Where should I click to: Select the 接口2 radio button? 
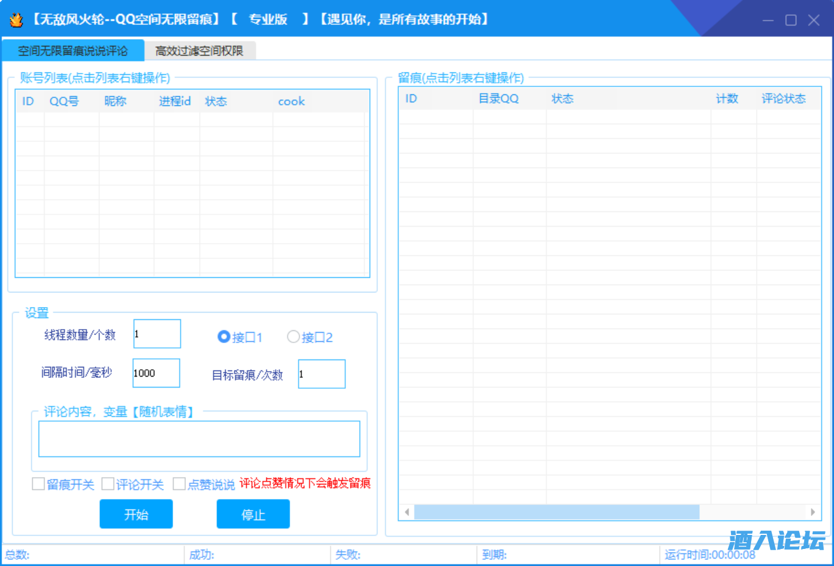[293, 337]
